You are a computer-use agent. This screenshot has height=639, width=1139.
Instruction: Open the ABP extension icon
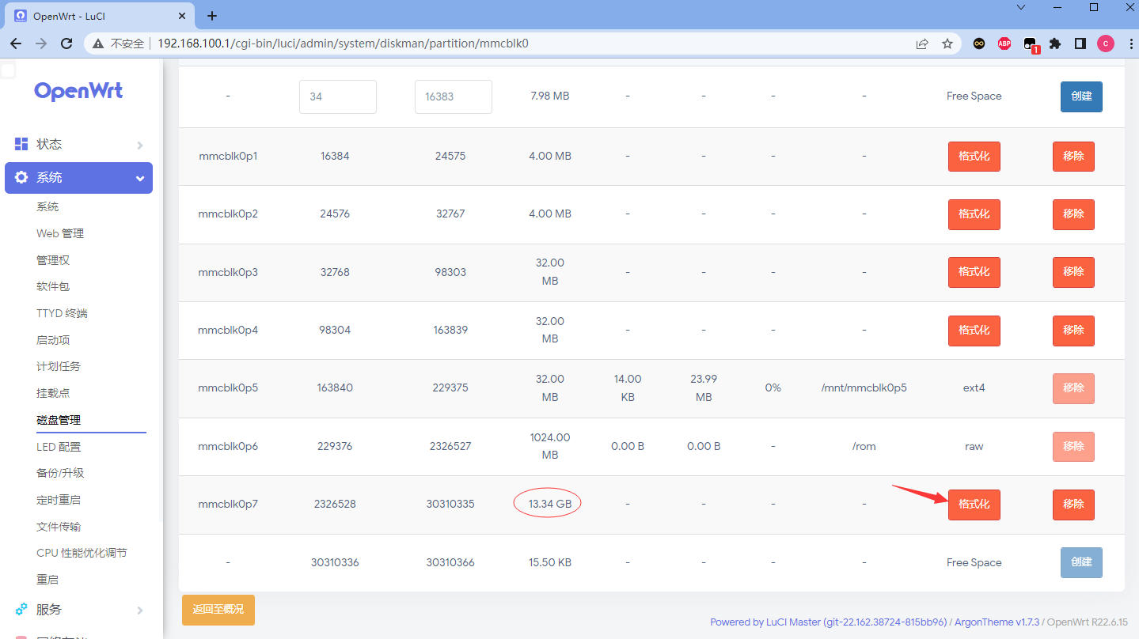click(1004, 43)
